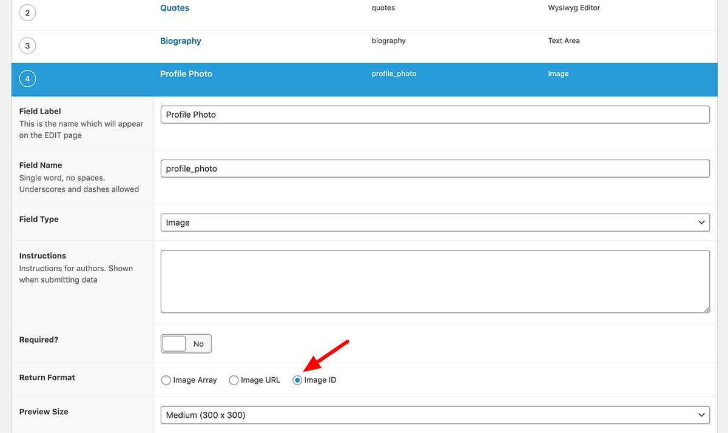Expand the Preview Size dropdown
The image size is (728, 433).
[434, 415]
